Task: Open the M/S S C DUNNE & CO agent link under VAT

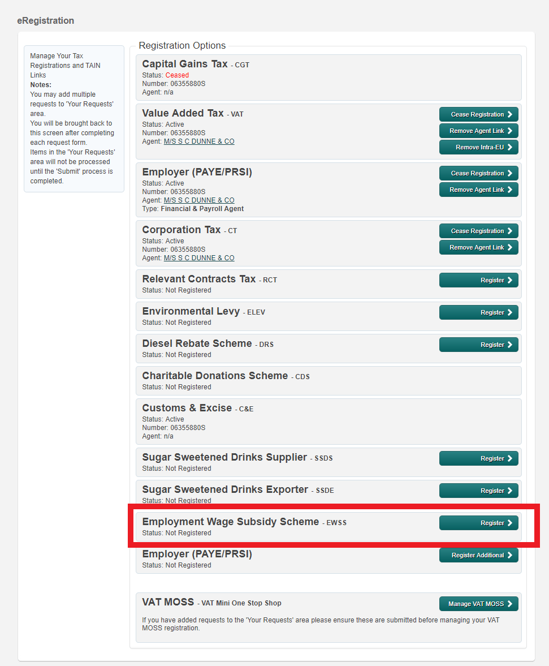Action: [x=199, y=141]
